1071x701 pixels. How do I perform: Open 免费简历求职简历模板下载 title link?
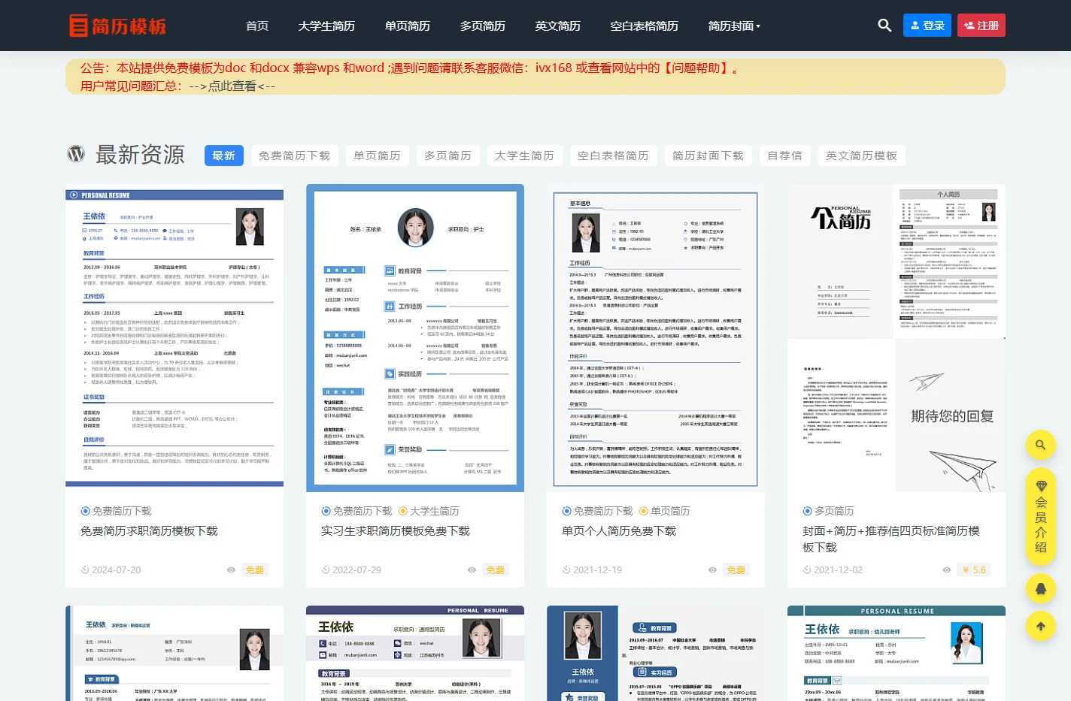click(x=149, y=531)
